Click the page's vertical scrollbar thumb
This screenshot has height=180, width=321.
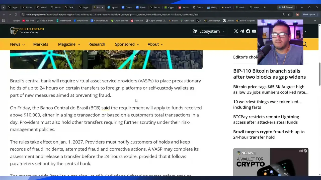pyautogui.click(x=319, y=74)
